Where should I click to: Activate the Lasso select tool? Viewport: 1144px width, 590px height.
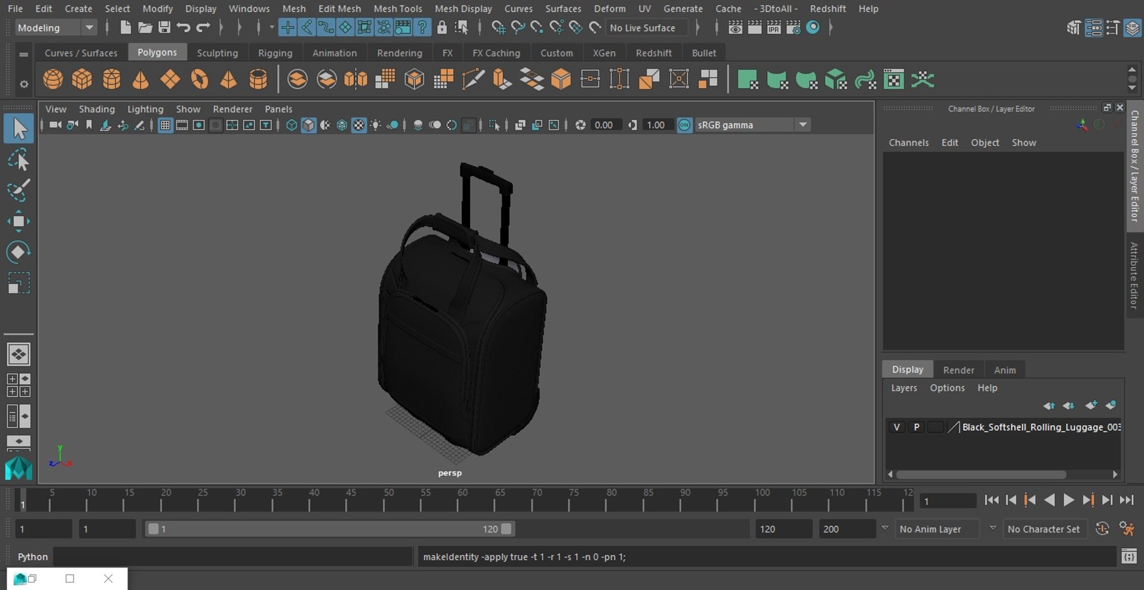point(19,160)
